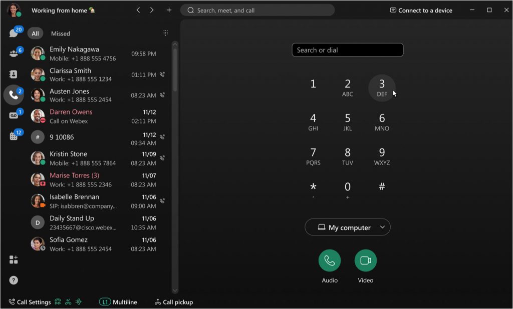
Task: Open the Meetings calendar icon in sidebar
Action: 14,136
